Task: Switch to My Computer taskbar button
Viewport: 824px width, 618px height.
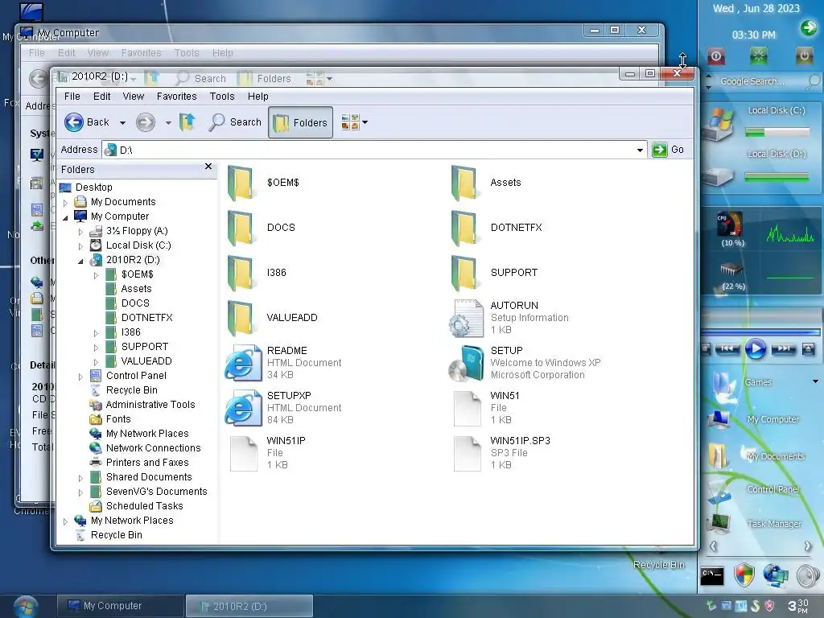Action: pos(121,606)
